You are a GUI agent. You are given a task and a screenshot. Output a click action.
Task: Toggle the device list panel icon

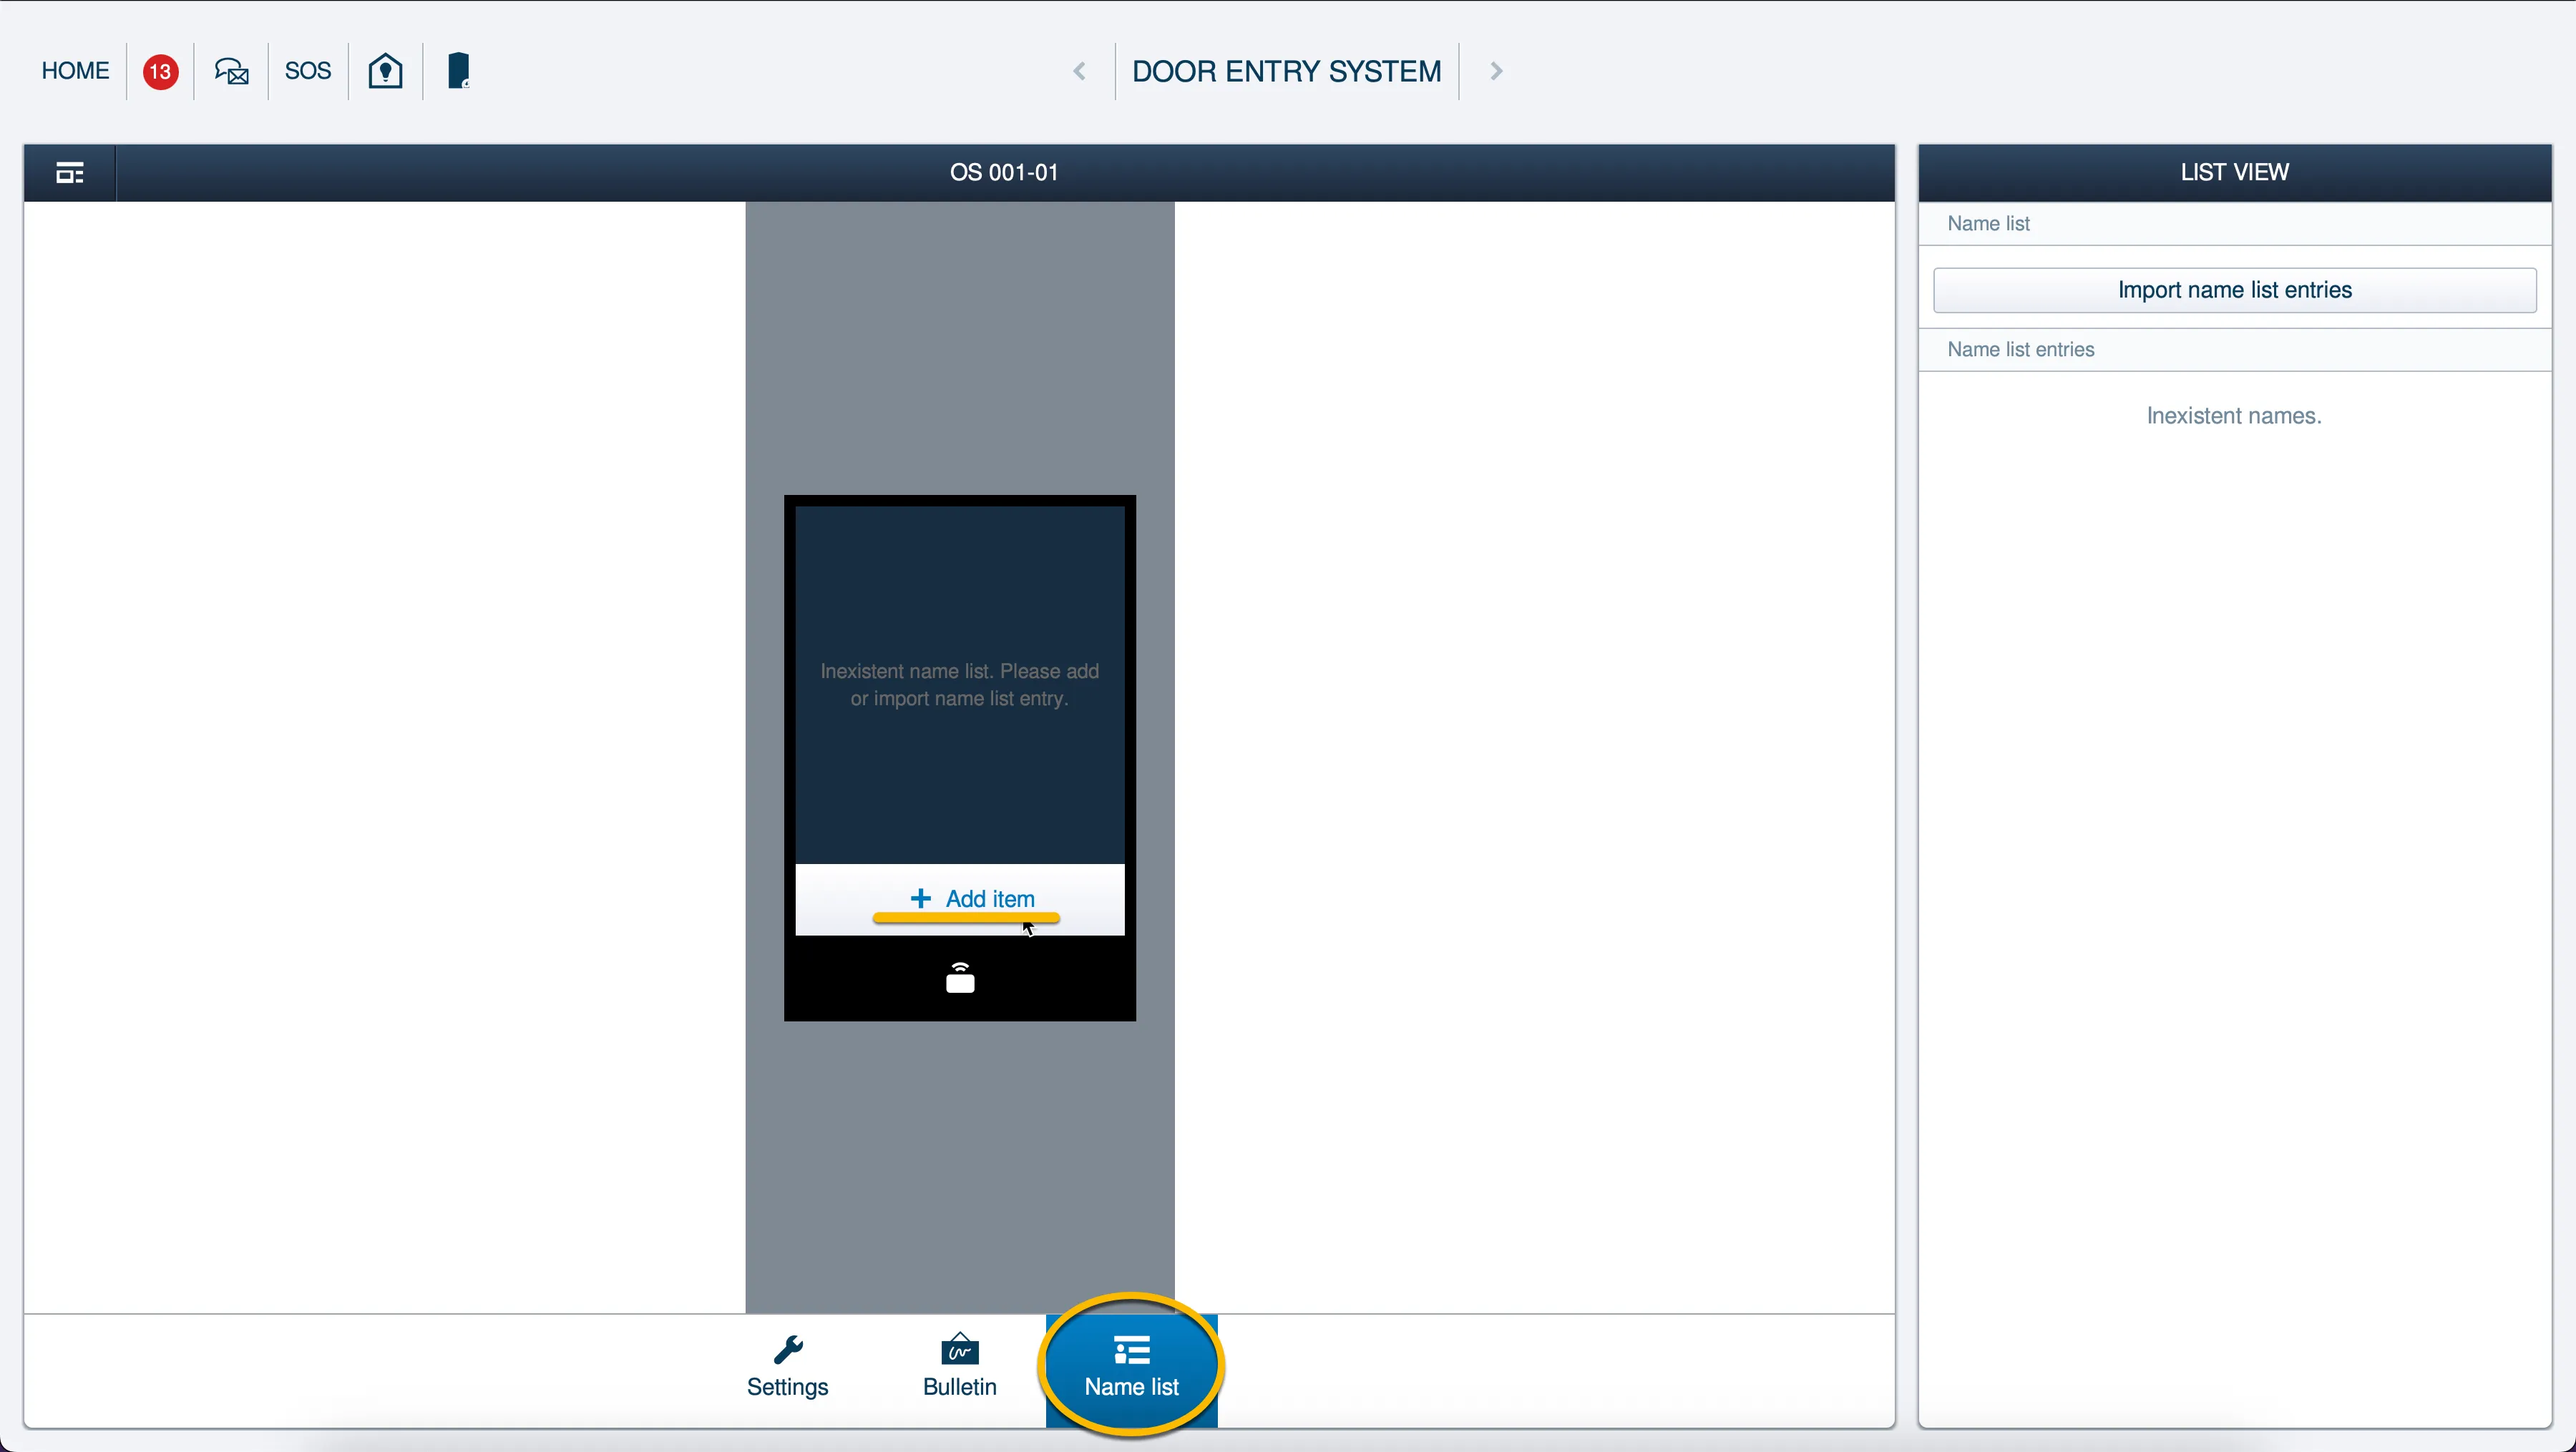coord(70,173)
